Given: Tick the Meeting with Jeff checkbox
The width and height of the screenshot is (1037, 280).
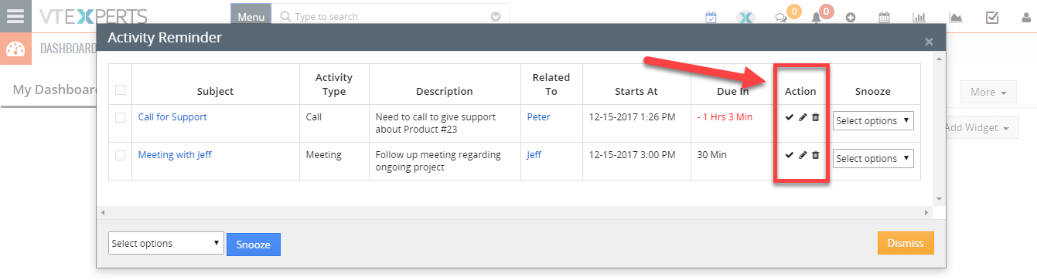Looking at the screenshot, I should pyautogui.click(x=120, y=155).
